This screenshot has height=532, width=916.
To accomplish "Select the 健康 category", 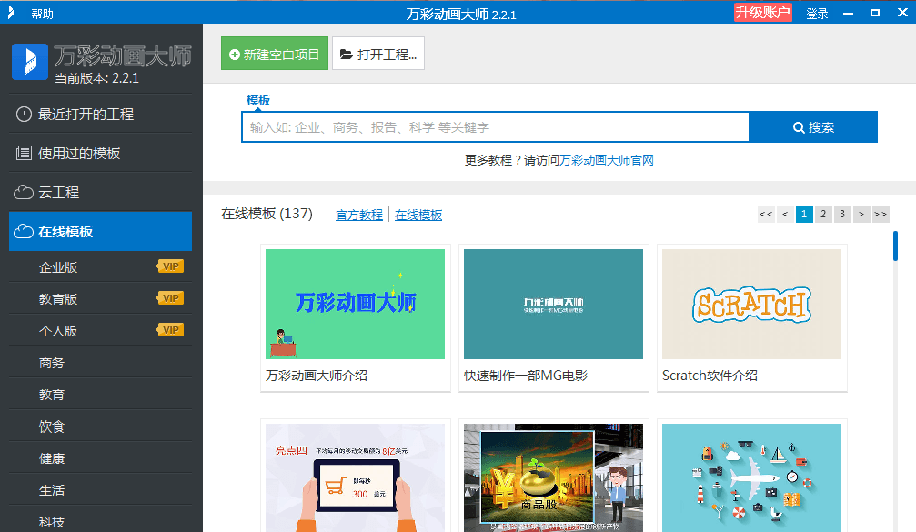I will (100, 458).
